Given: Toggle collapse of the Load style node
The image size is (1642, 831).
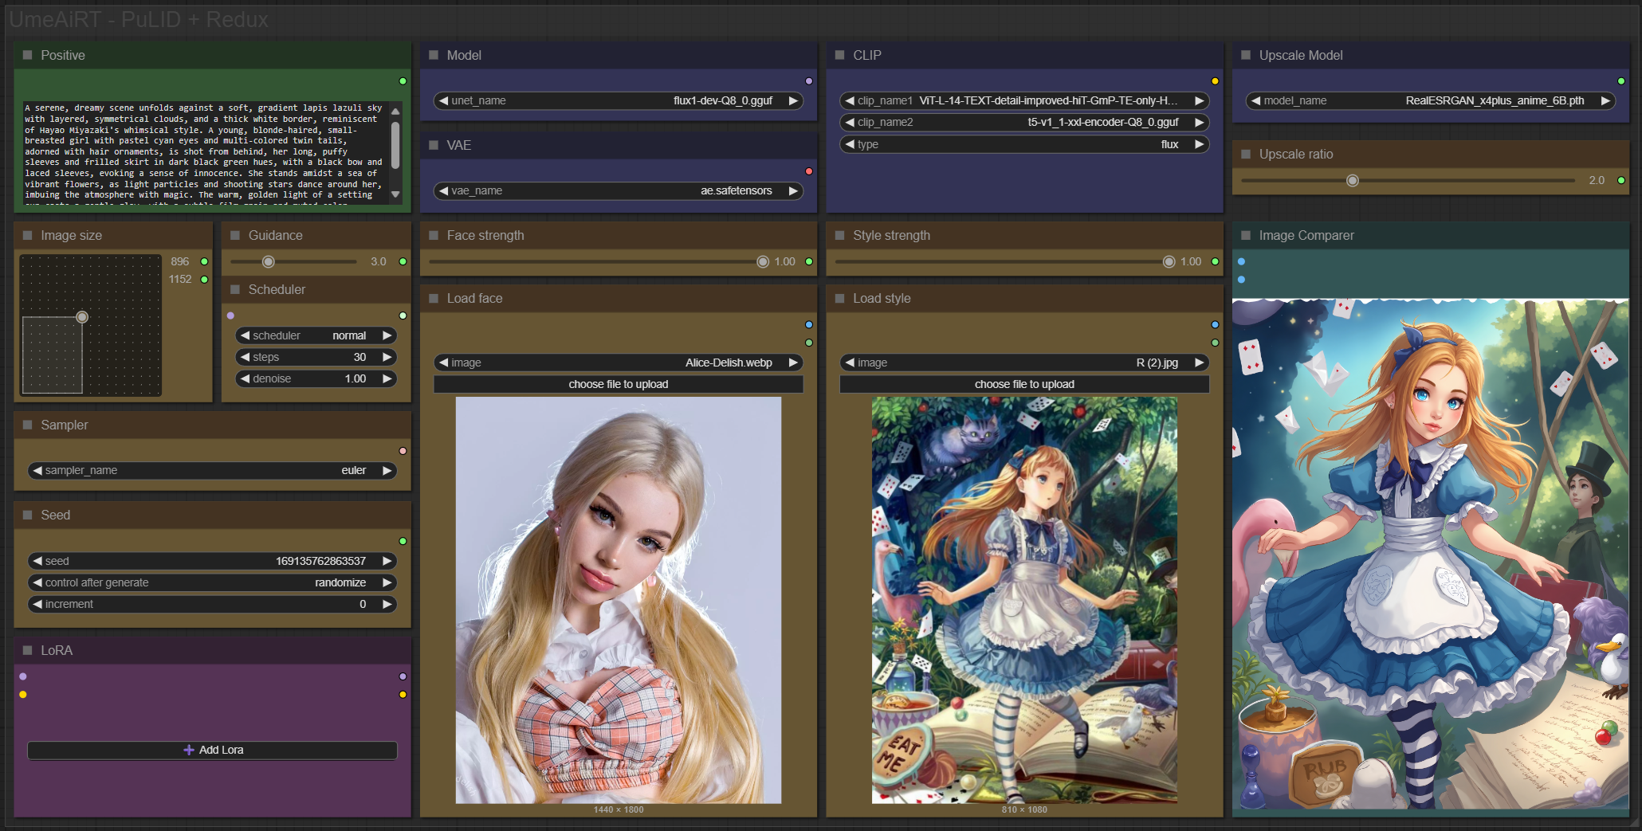Looking at the screenshot, I should point(839,298).
